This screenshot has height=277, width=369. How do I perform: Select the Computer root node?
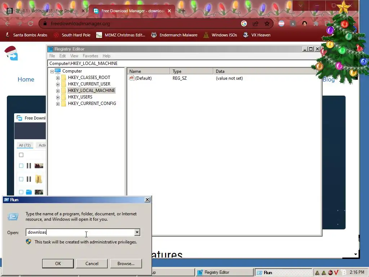click(72, 71)
